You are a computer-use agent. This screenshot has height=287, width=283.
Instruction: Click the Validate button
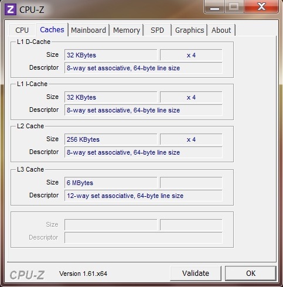196,273
